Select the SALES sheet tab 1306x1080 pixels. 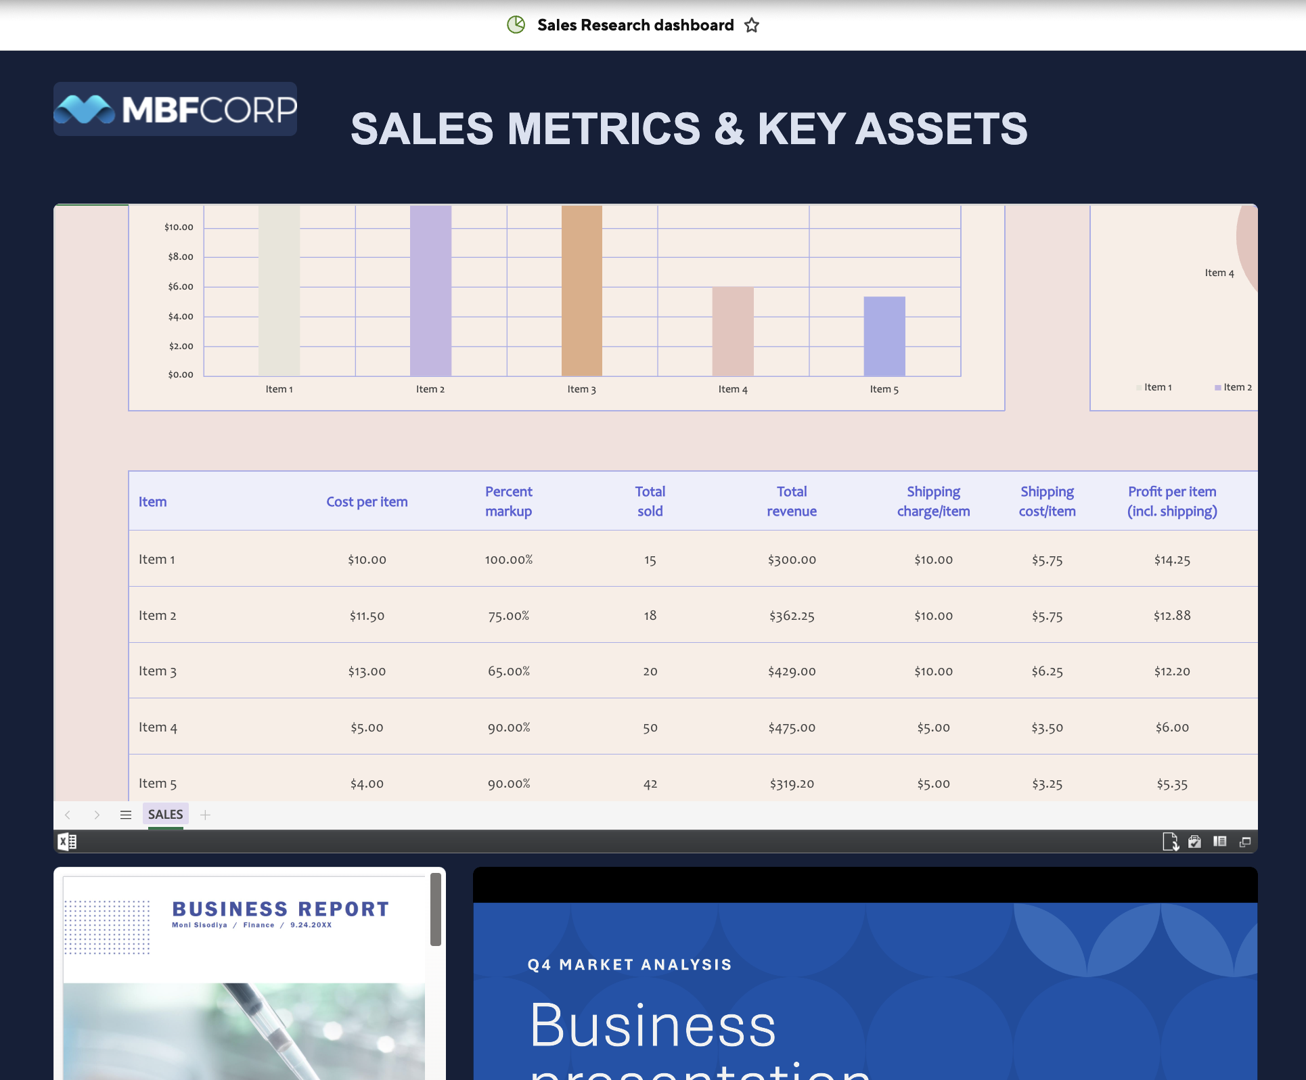(165, 814)
